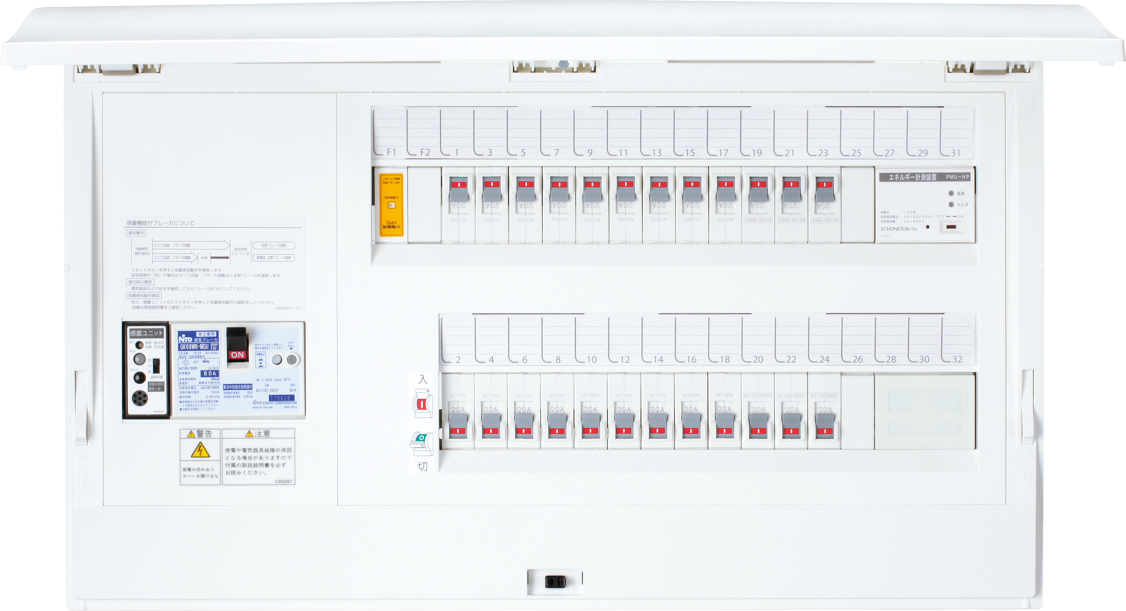Toggle the breaker under circuit label 9
The image size is (1126, 611).
click(x=592, y=189)
